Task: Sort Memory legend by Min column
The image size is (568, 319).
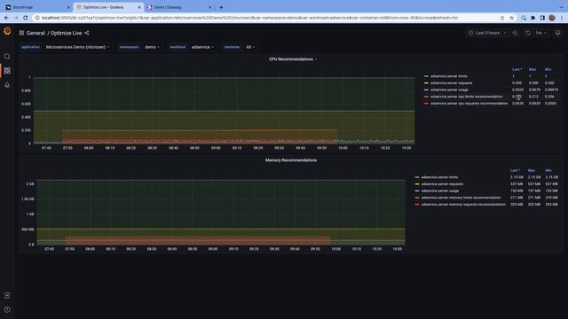Action: [x=548, y=170]
